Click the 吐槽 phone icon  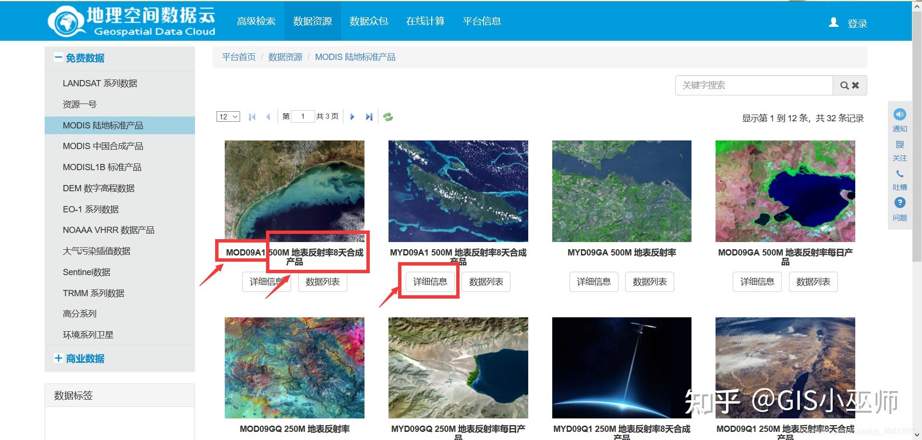[900, 174]
